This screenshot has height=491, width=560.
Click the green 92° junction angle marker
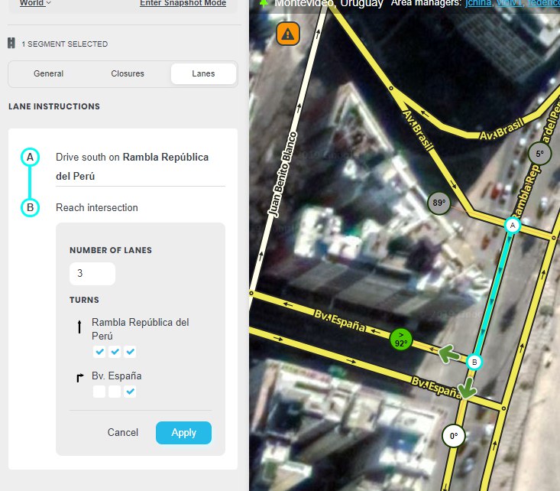click(x=401, y=339)
